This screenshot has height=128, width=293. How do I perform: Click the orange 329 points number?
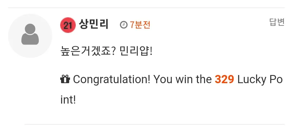coord(224,80)
